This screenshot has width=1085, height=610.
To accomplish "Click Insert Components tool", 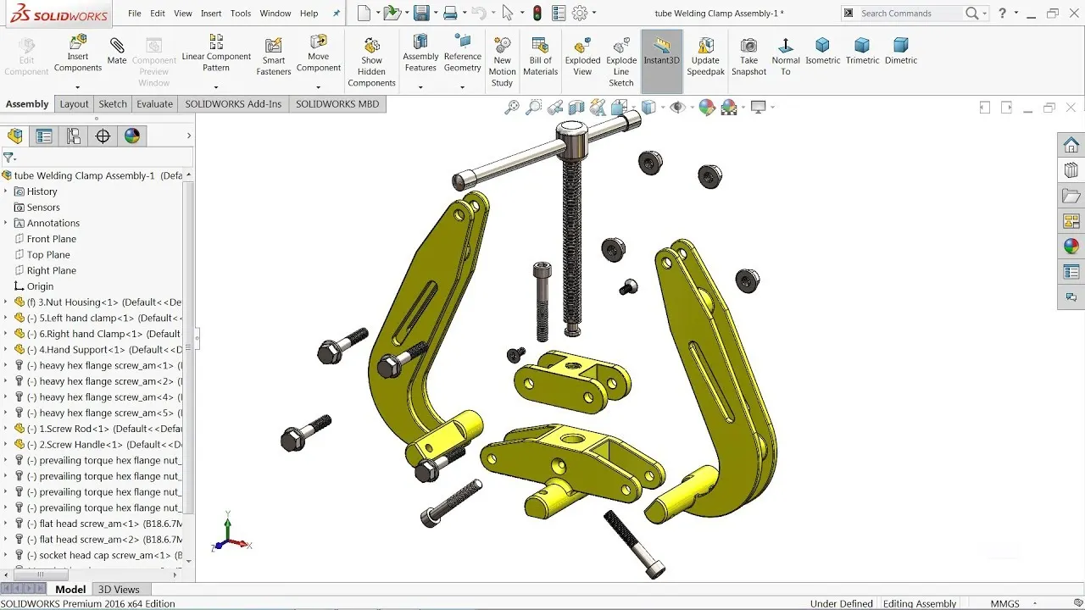I will pos(77,53).
